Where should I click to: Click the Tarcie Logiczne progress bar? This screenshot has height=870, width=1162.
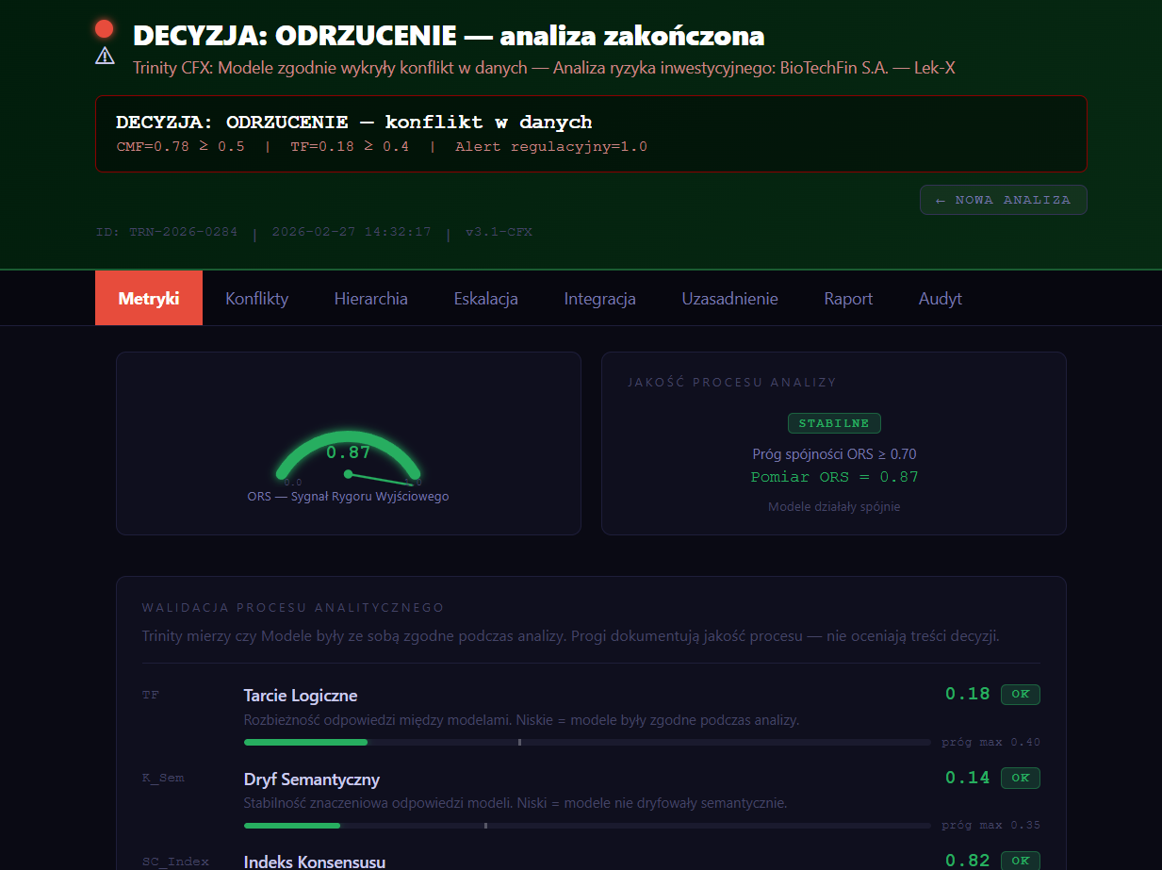point(586,743)
